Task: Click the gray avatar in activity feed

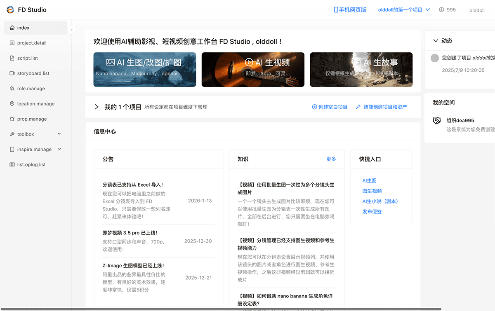Action: point(434,58)
